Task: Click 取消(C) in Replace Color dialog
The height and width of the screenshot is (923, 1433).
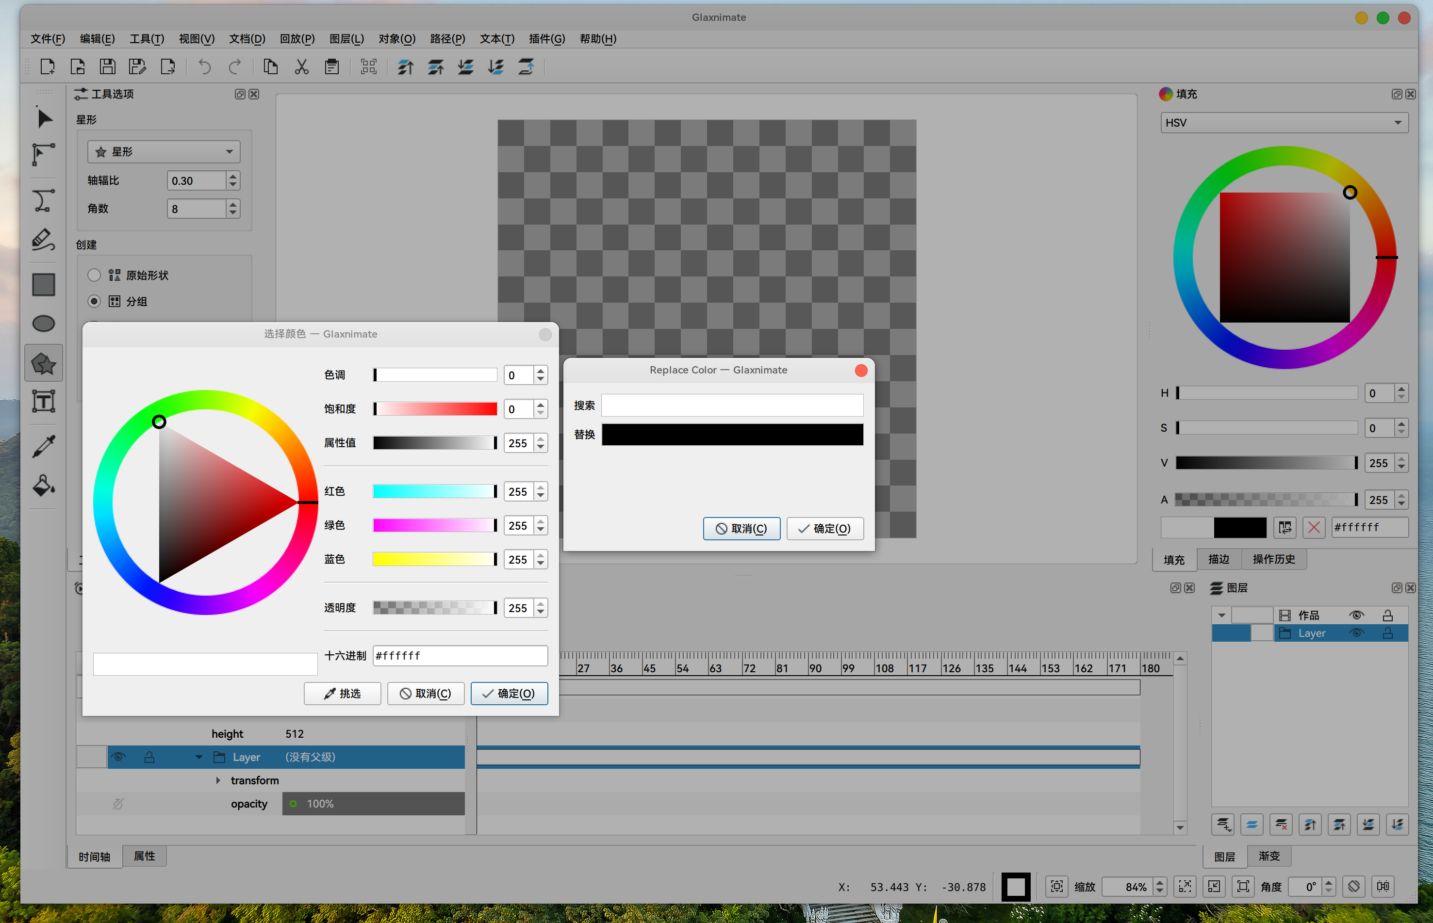Action: (x=741, y=529)
